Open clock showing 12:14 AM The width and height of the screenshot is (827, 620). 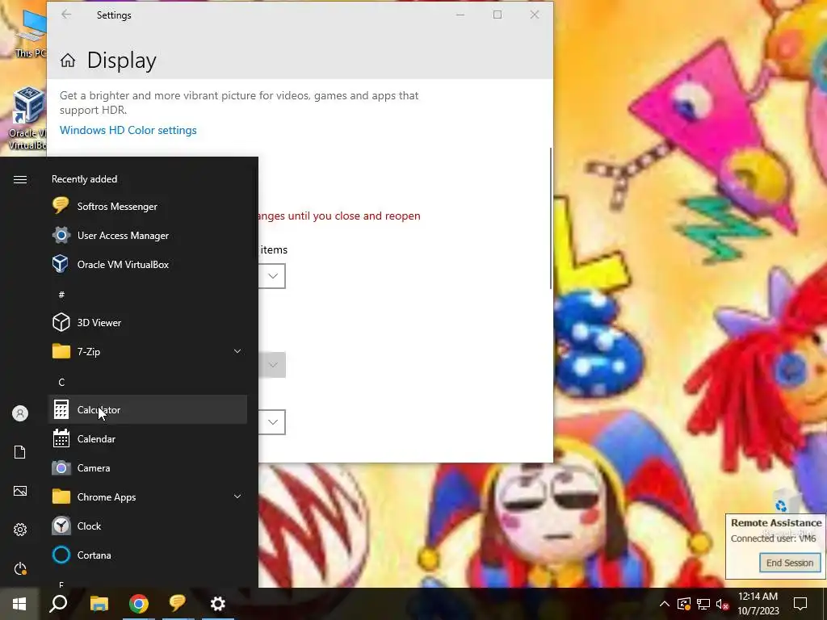point(758,604)
